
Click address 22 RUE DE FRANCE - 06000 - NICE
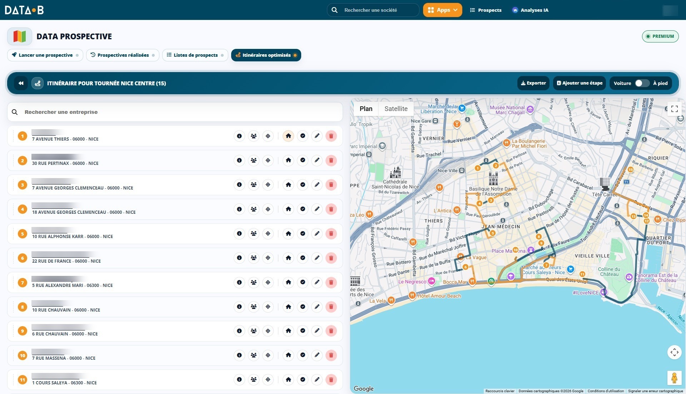point(66,261)
